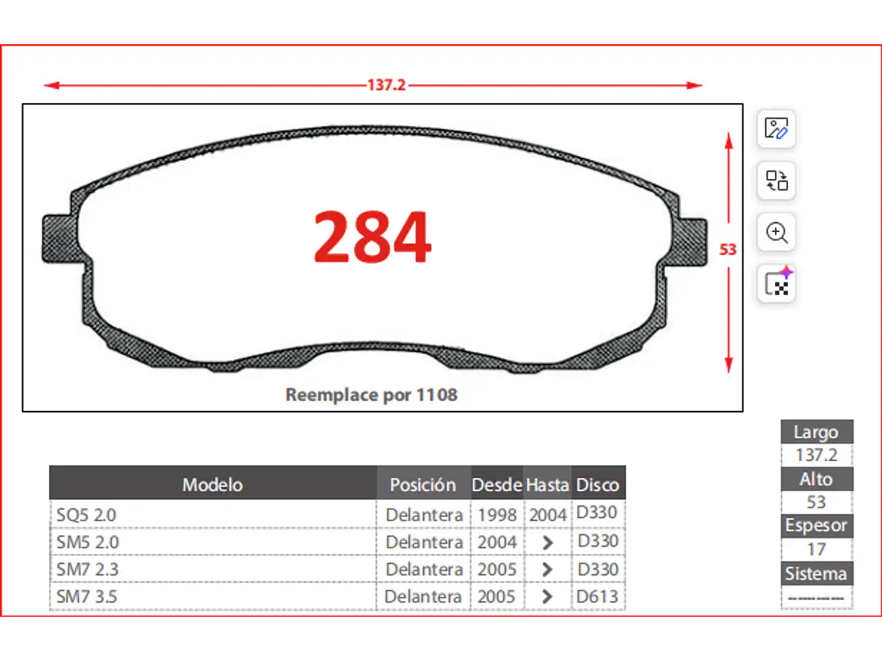Click the D330 disc cell for SM5 2.0
Screen dimensions: 882x661
pos(598,541)
